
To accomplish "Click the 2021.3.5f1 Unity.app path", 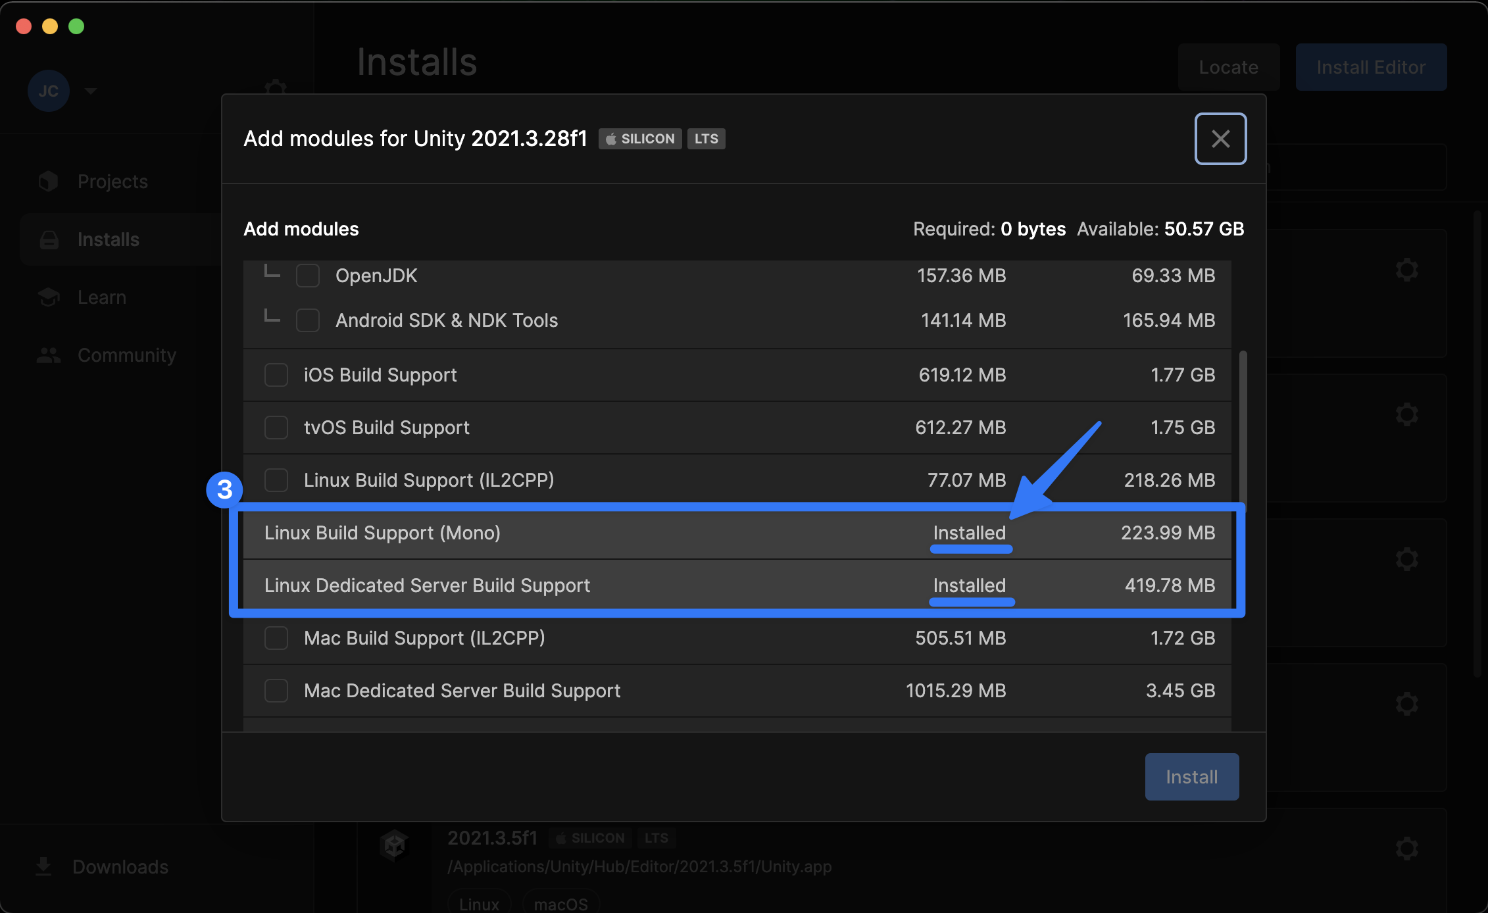I will click(639, 867).
